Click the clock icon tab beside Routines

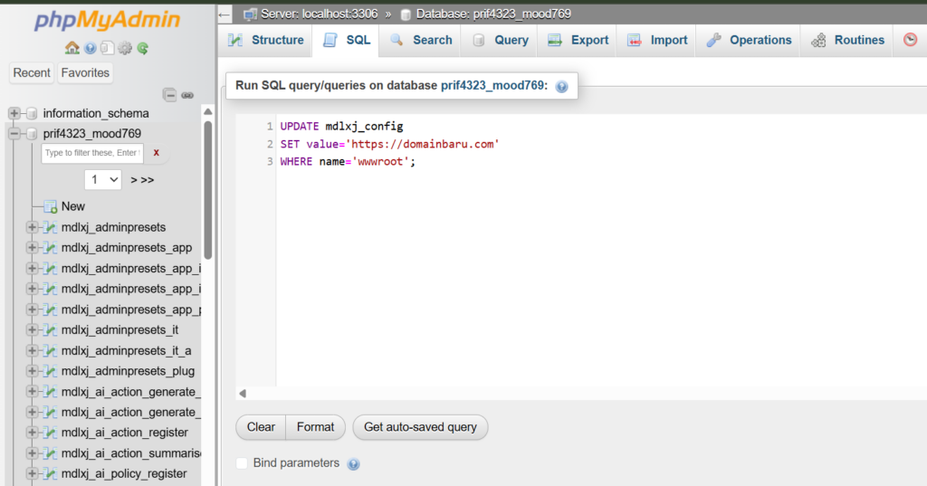coord(910,40)
